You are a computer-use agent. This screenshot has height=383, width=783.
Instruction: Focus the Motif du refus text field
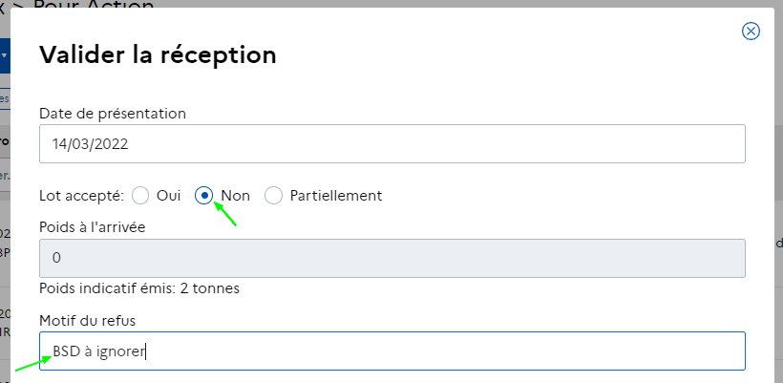[392, 351]
